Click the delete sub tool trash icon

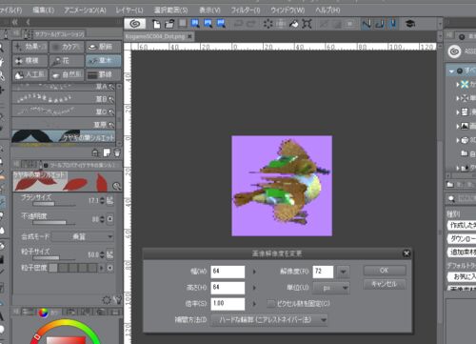pos(117,152)
